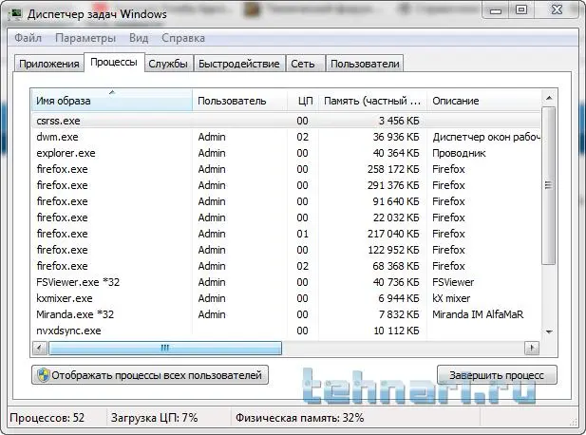Click the 10 112 КБ memory value
This screenshot has width=586, height=435.
pyautogui.click(x=396, y=331)
